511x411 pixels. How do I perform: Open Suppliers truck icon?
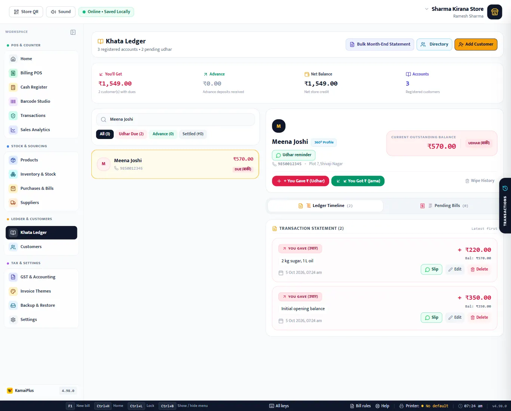pyautogui.click(x=13, y=203)
